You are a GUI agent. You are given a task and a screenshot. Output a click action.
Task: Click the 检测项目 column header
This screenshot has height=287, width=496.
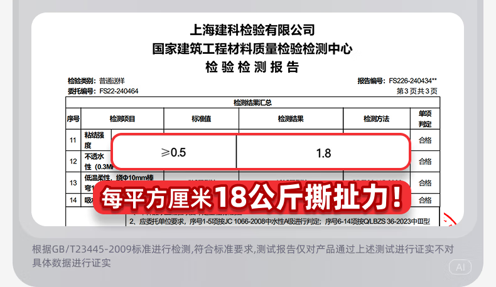(122, 118)
